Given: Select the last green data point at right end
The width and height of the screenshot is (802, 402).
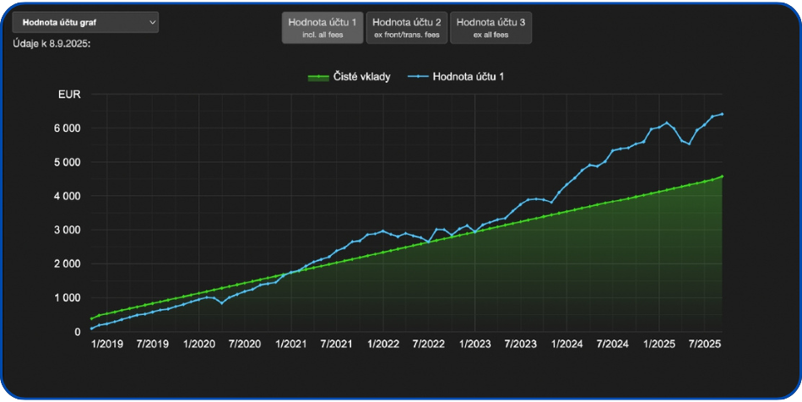Looking at the screenshot, I should click(x=723, y=177).
